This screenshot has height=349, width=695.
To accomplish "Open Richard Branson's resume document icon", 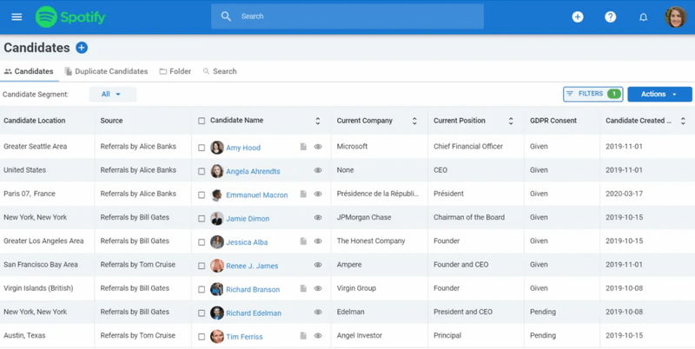I will pyautogui.click(x=303, y=289).
